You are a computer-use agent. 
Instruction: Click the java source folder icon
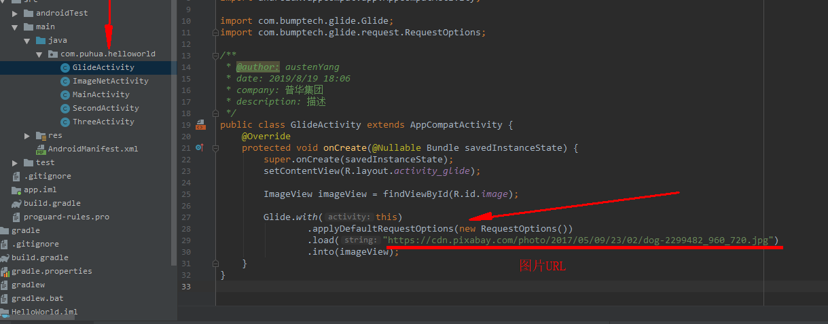pyautogui.click(x=40, y=40)
